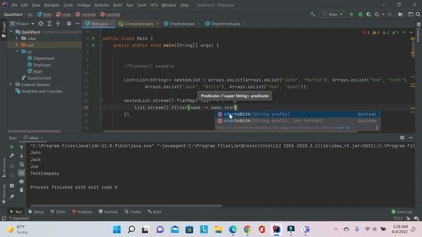Collapse the QuickSort project root node
The height and width of the screenshot is (237, 422).
click(11, 32)
